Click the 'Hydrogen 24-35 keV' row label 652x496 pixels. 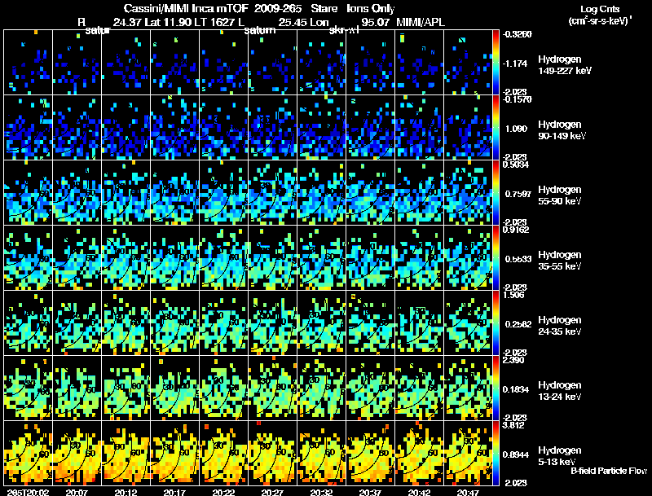pyautogui.click(x=560, y=326)
